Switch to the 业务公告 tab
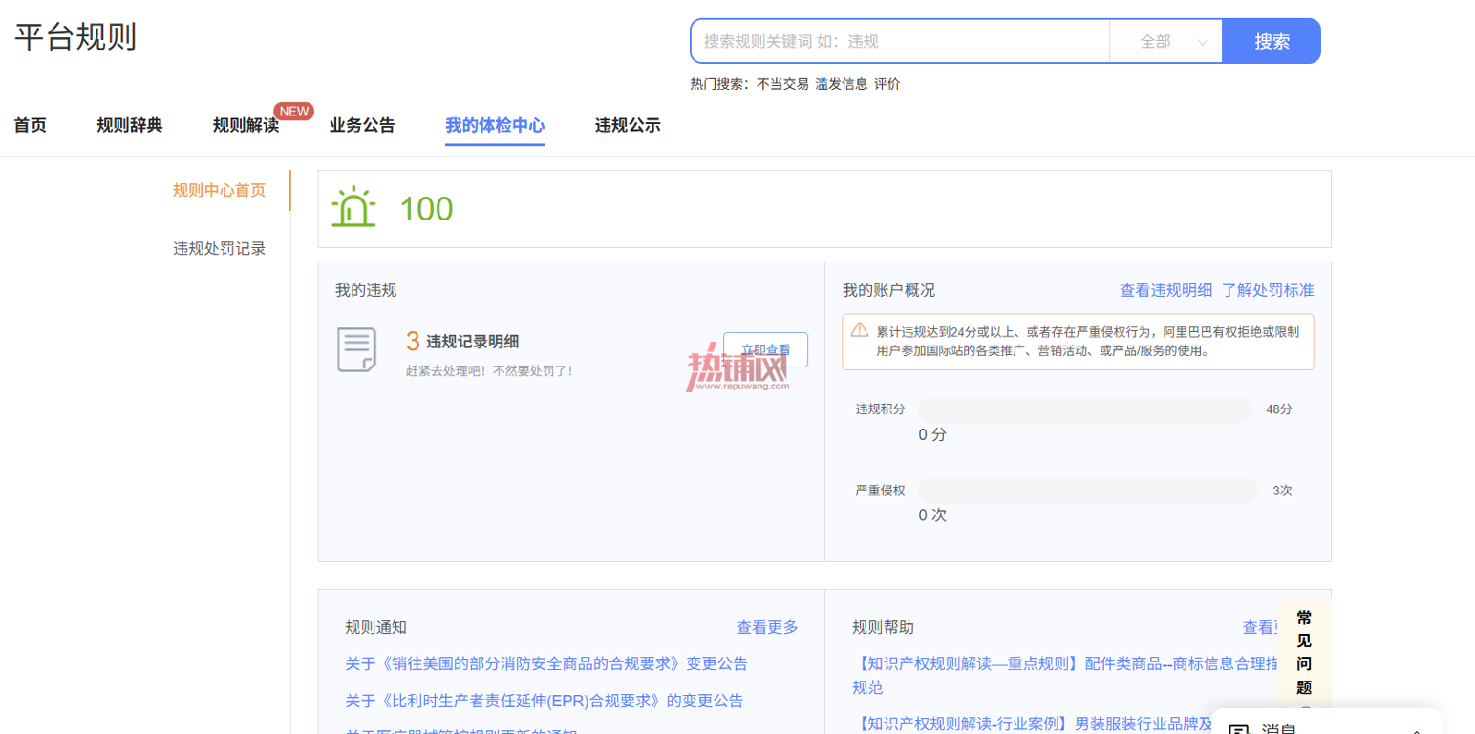Viewport: 1475px width, 734px height. (x=362, y=125)
